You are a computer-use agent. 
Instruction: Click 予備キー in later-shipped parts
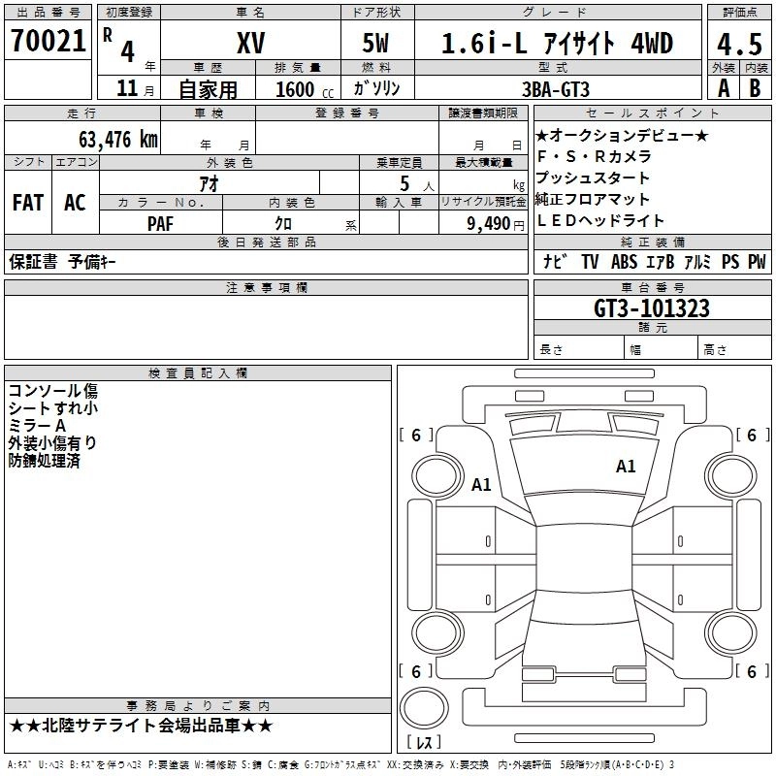pyautogui.click(x=92, y=262)
